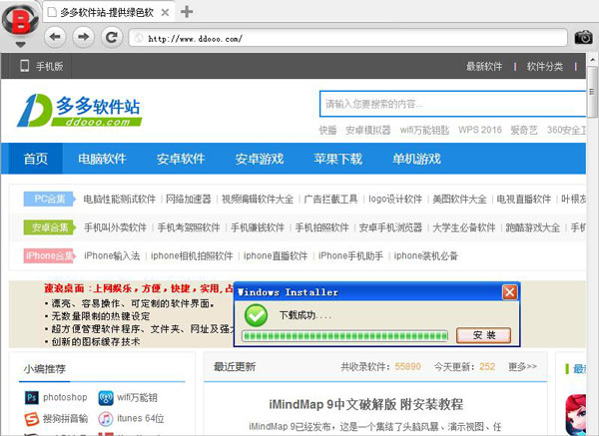Click the browser back arrow button

pos(55,37)
